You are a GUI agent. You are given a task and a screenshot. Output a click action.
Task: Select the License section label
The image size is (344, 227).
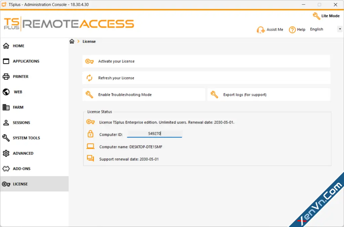click(x=20, y=184)
